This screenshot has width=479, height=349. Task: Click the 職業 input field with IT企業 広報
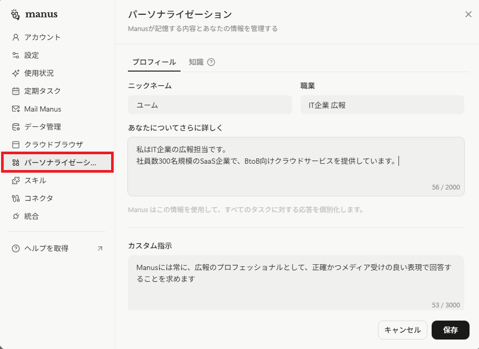point(382,105)
